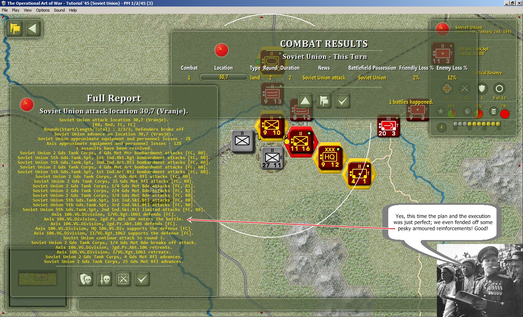Click the turn number 4 circle
The width and height of the screenshot is (523, 317).
coord(442,127)
